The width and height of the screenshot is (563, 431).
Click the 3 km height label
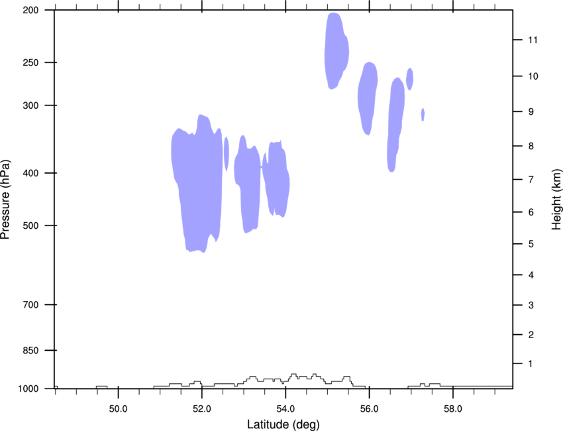tap(531, 305)
